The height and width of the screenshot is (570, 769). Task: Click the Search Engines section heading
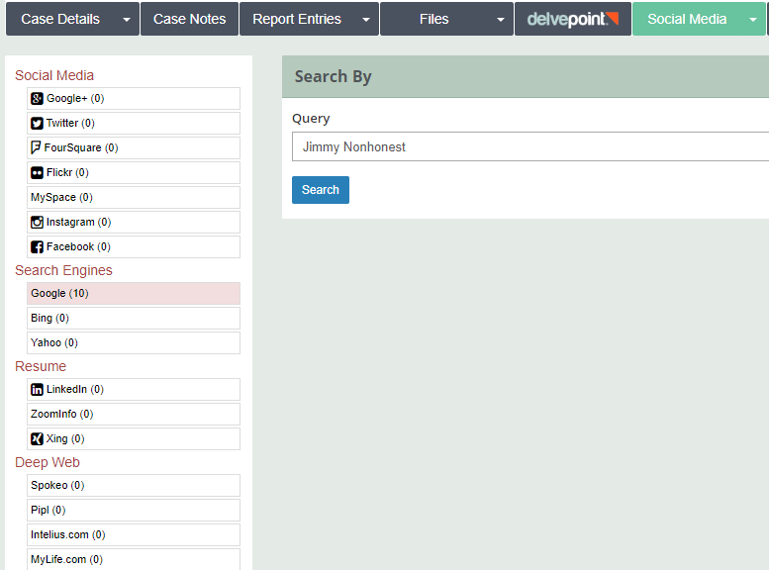63,270
